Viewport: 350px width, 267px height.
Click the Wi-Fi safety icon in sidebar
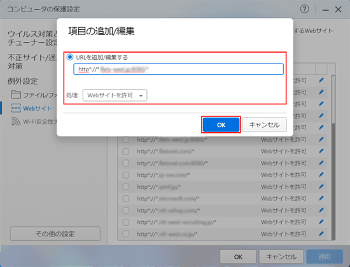tap(16, 121)
